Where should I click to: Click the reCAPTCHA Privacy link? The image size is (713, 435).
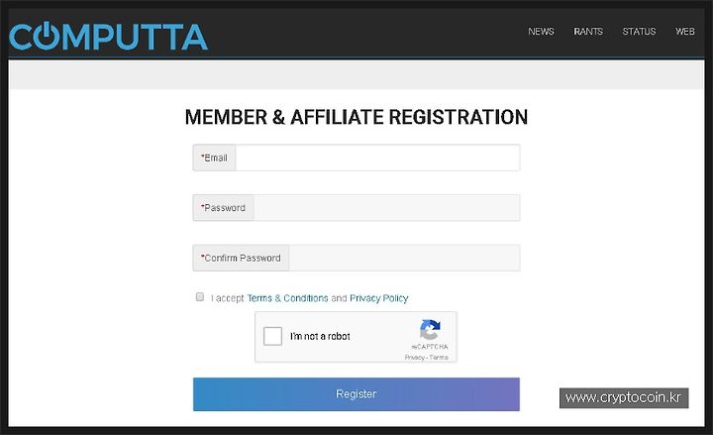[414, 358]
